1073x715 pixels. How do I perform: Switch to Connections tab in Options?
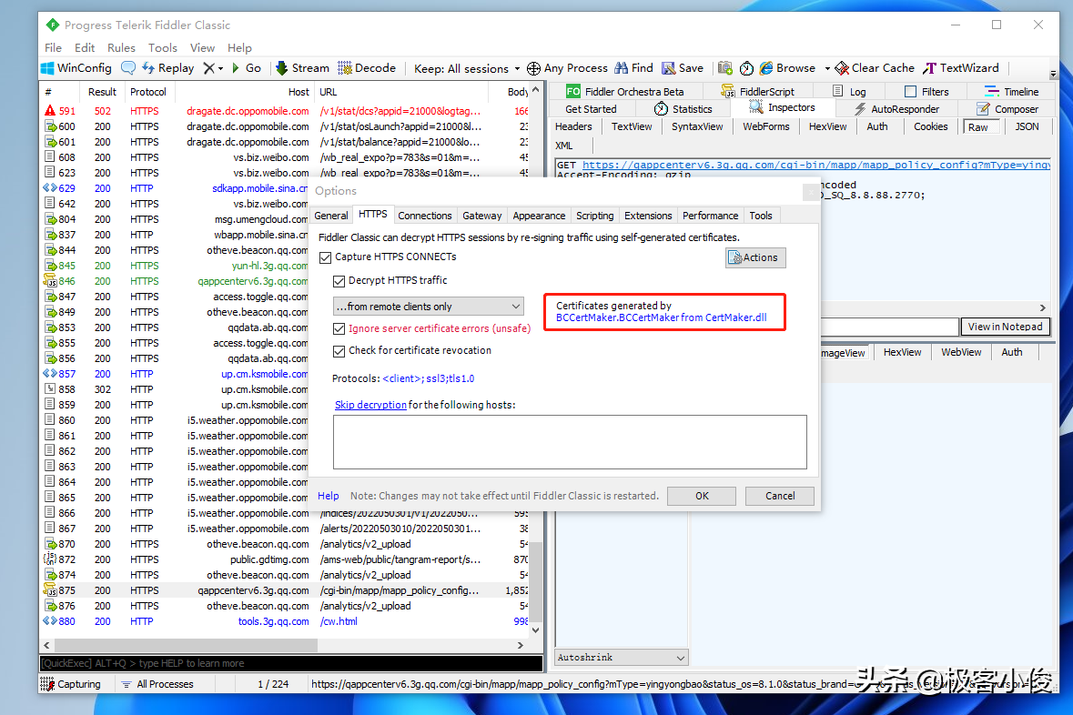point(425,216)
